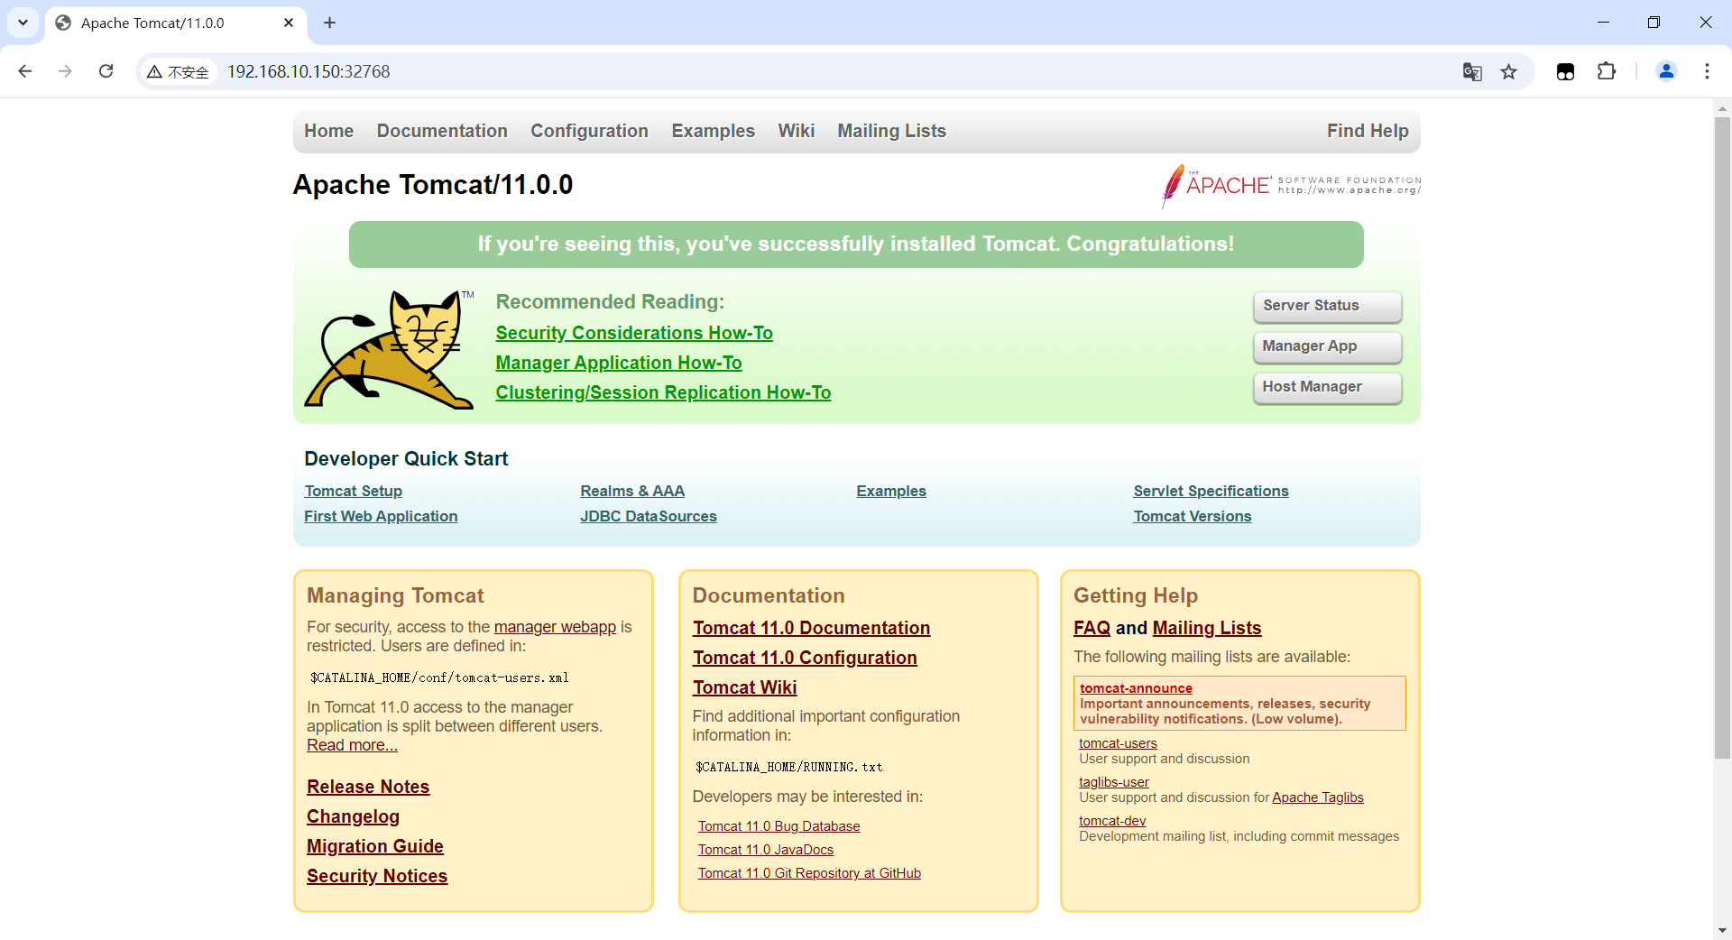Open the user profile icon
The width and height of the screenshot is (1732, 940).
coord(1666,71)
